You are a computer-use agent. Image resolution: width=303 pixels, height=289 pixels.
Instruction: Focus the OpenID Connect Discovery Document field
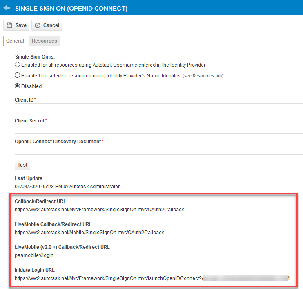click(159, 150)
